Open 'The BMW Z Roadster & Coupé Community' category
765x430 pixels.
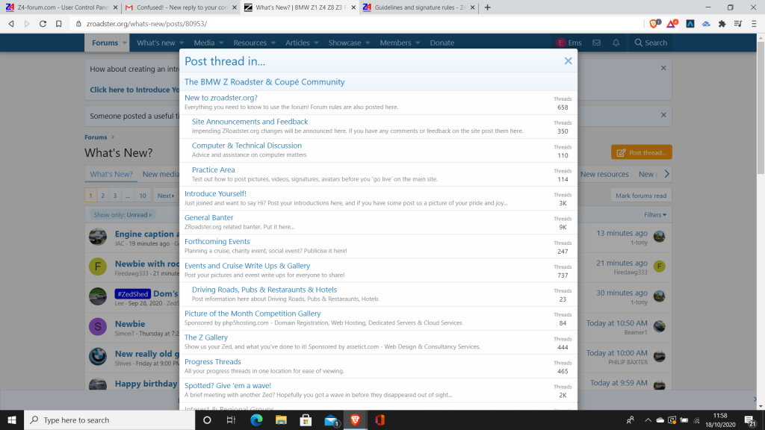tap(264, 82)
